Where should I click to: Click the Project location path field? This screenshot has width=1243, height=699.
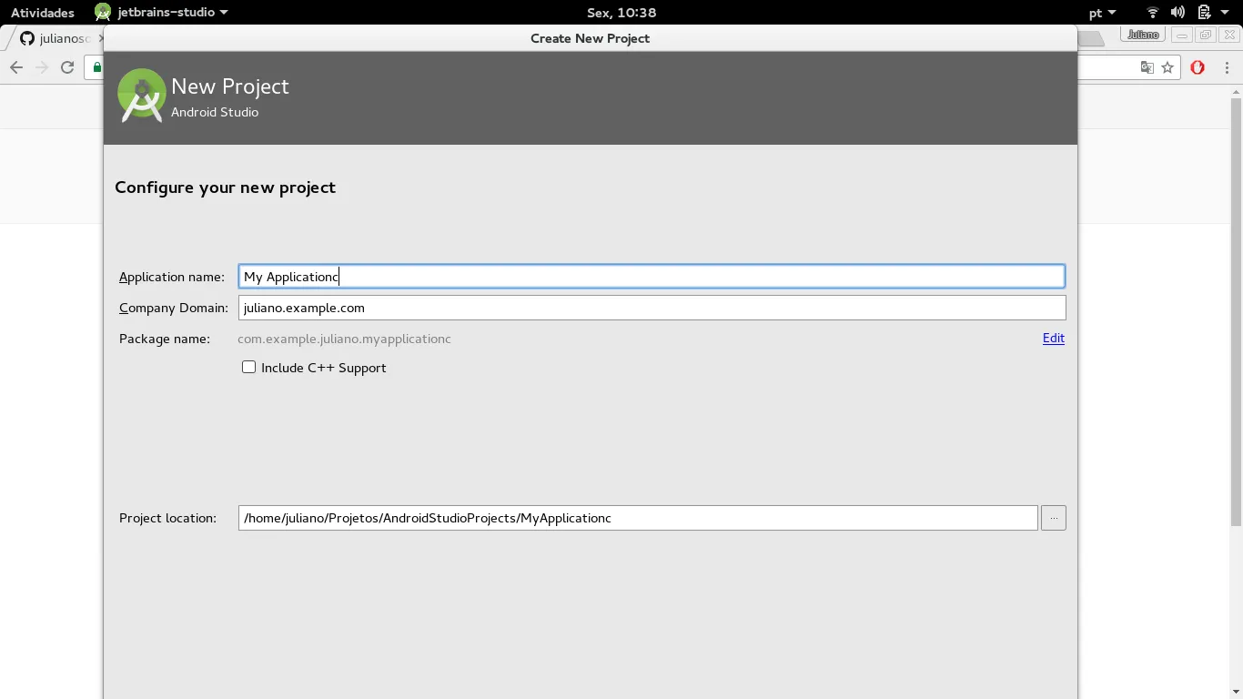637,518
